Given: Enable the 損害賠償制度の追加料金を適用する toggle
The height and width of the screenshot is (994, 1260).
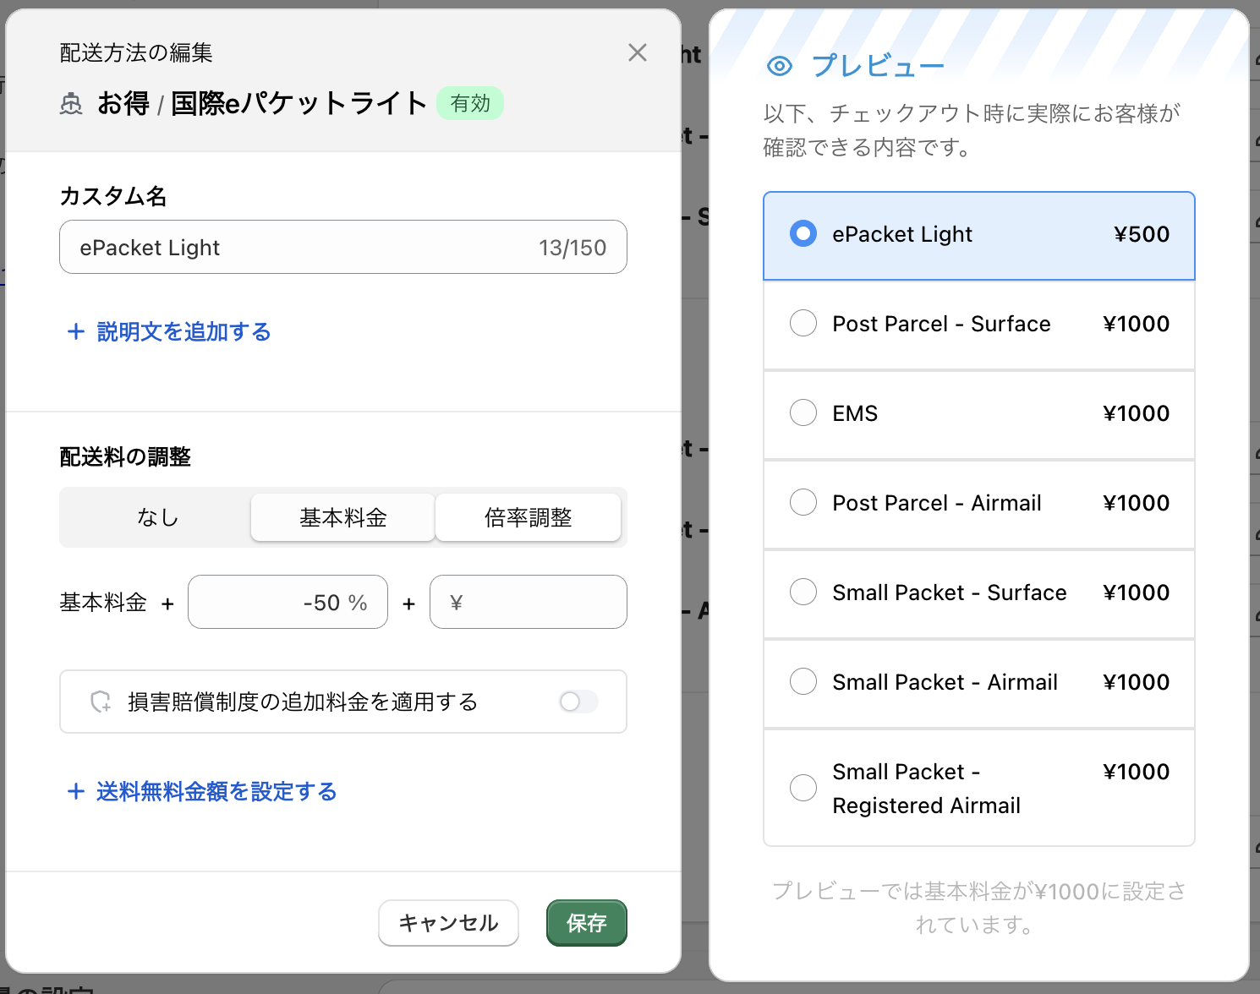Looking at the screenshot, I should coord(578,702).
